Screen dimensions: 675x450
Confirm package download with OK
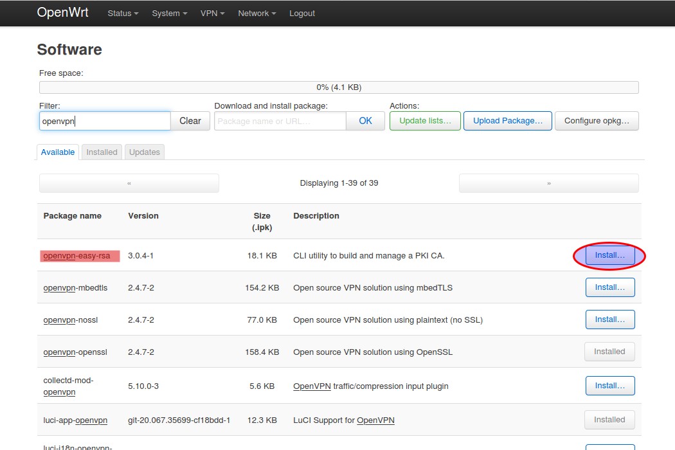click(366, 121)
